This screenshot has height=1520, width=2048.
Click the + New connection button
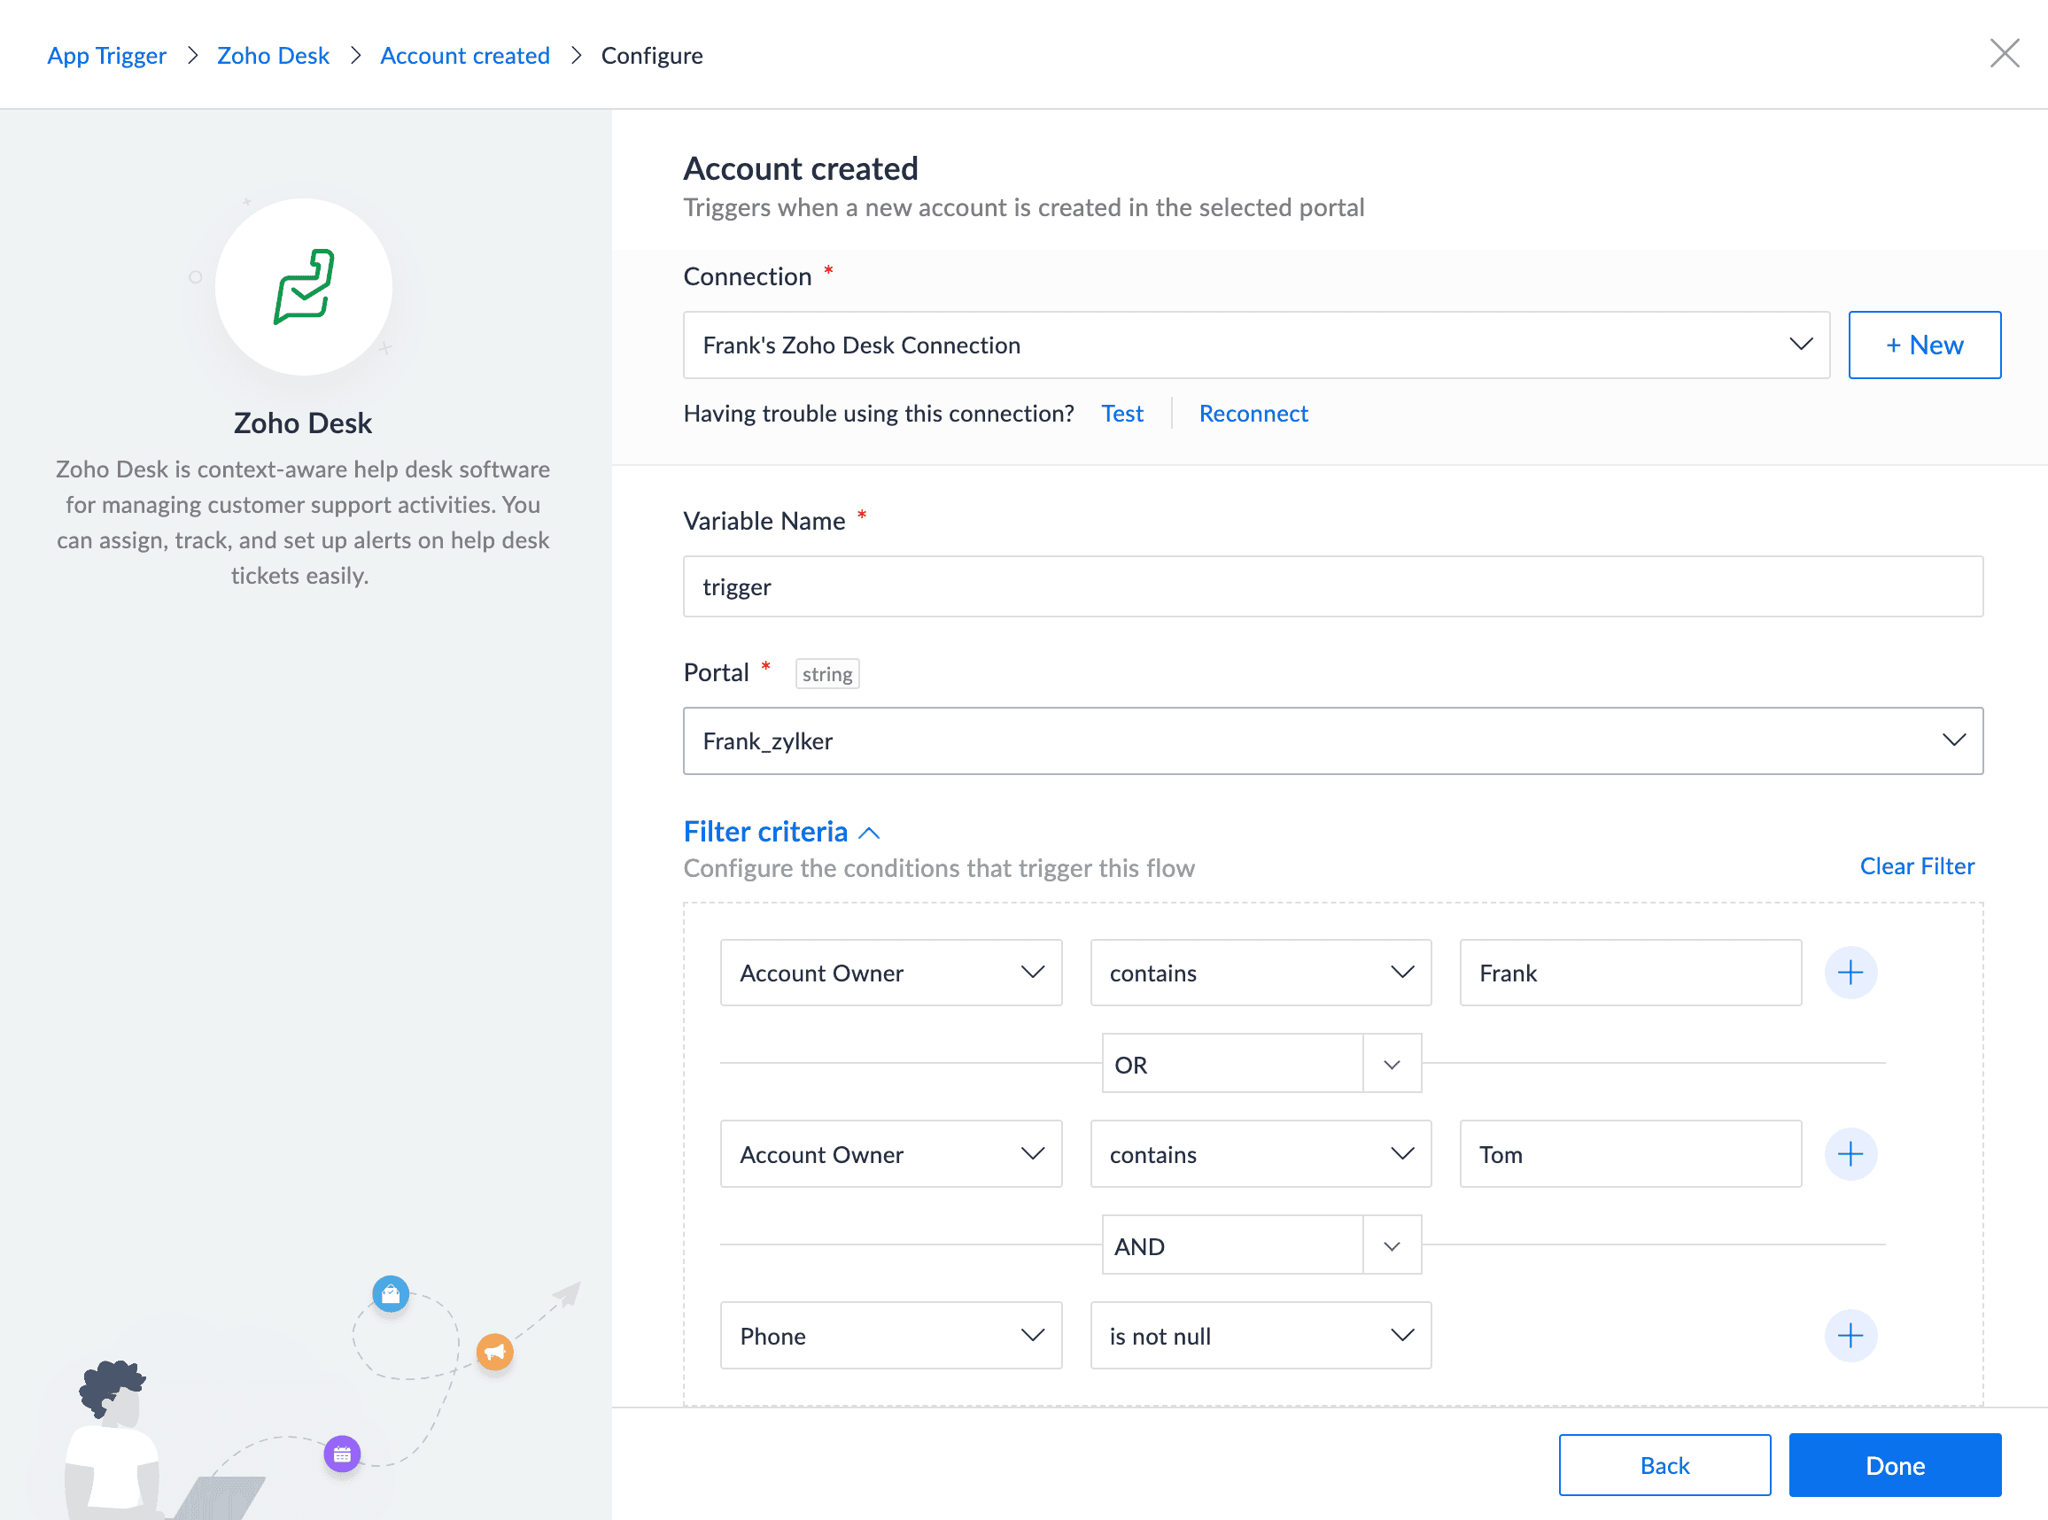[x=1924, y=345]
